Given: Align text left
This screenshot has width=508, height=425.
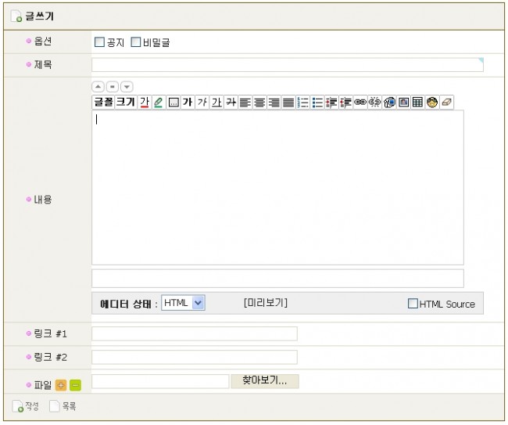Looking at the screenshot, I should (x=245, y=103).
